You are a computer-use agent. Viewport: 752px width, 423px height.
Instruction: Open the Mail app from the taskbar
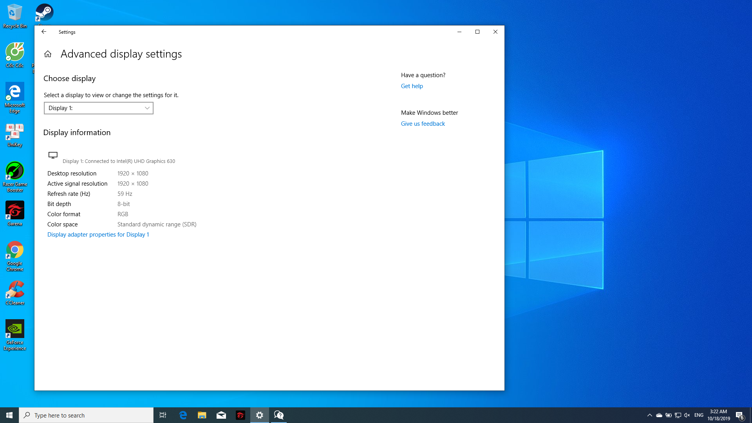tap(221, 415)
